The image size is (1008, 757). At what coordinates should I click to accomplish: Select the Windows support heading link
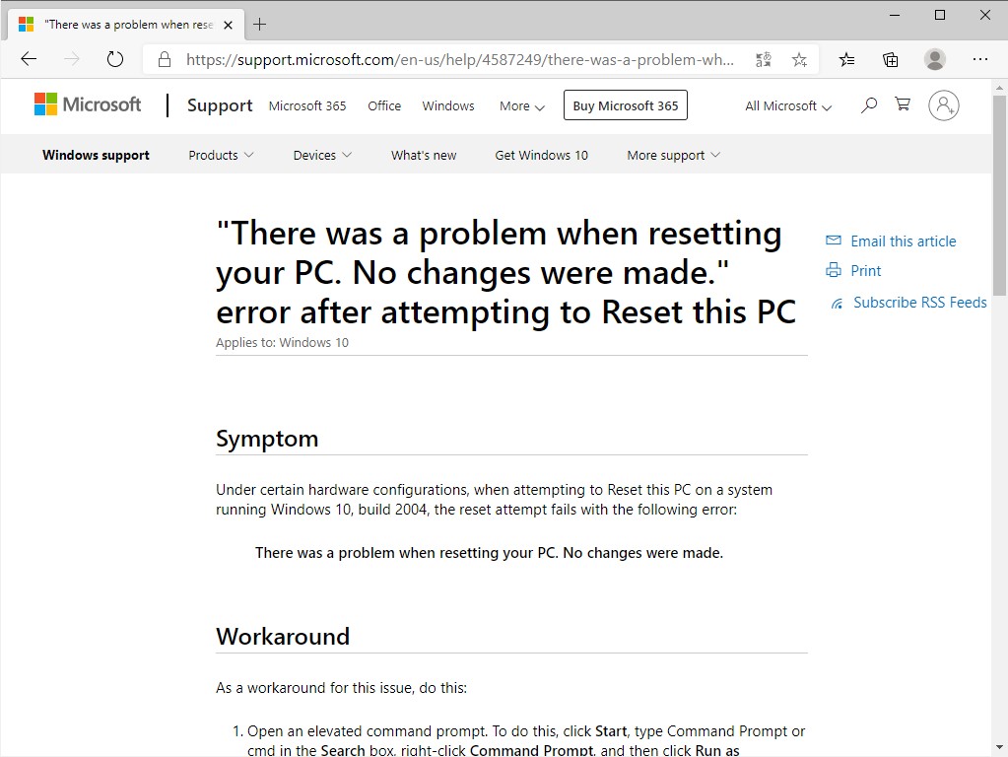tap(96, 155)
